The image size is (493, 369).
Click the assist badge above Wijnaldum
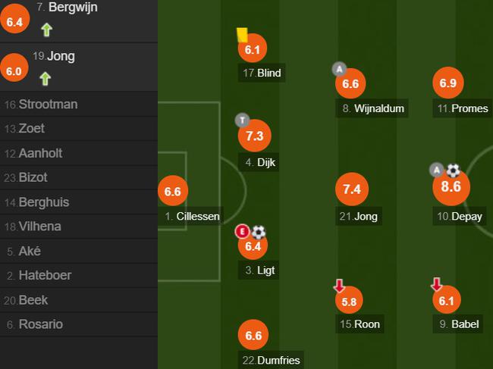click(x=339, y=69)
